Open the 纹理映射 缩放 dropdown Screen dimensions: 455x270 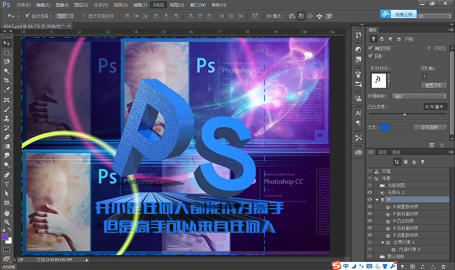coord(419,96)
